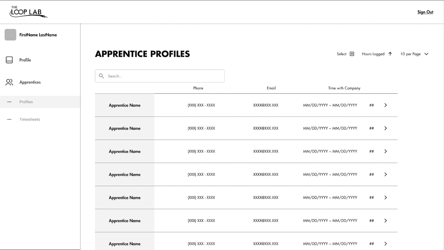Click the Select button text
The image size is (444, 250).
pos(341,54)
